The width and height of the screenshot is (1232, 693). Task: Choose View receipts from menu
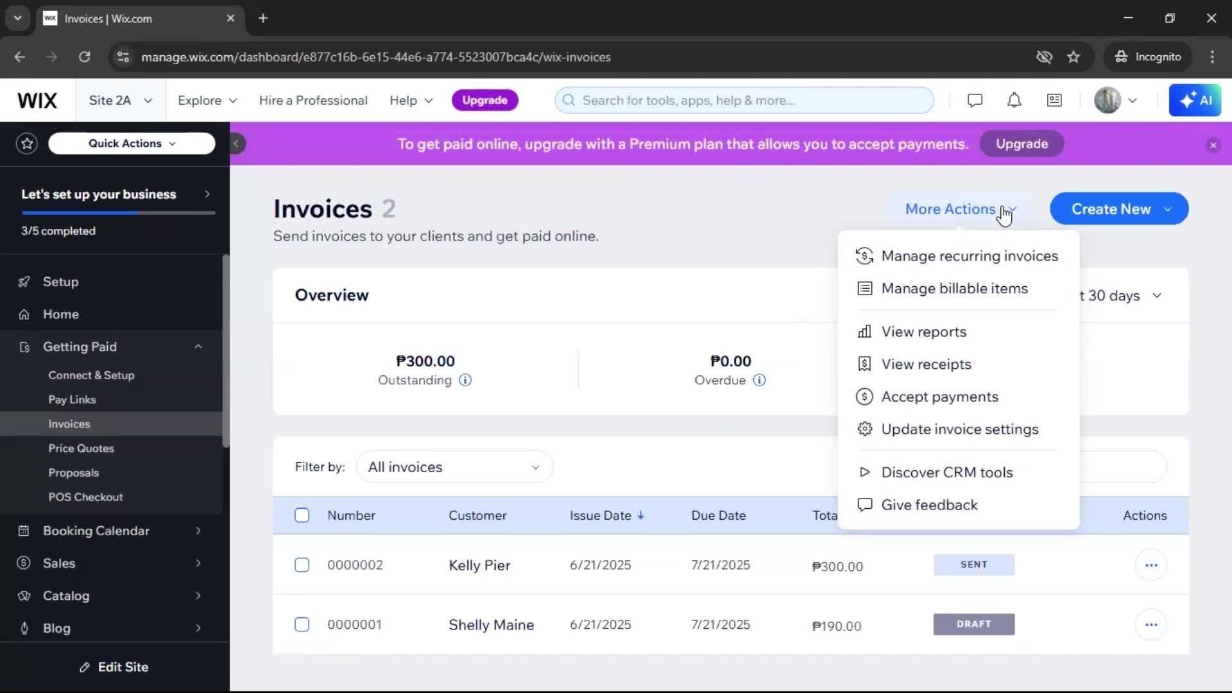959,364
